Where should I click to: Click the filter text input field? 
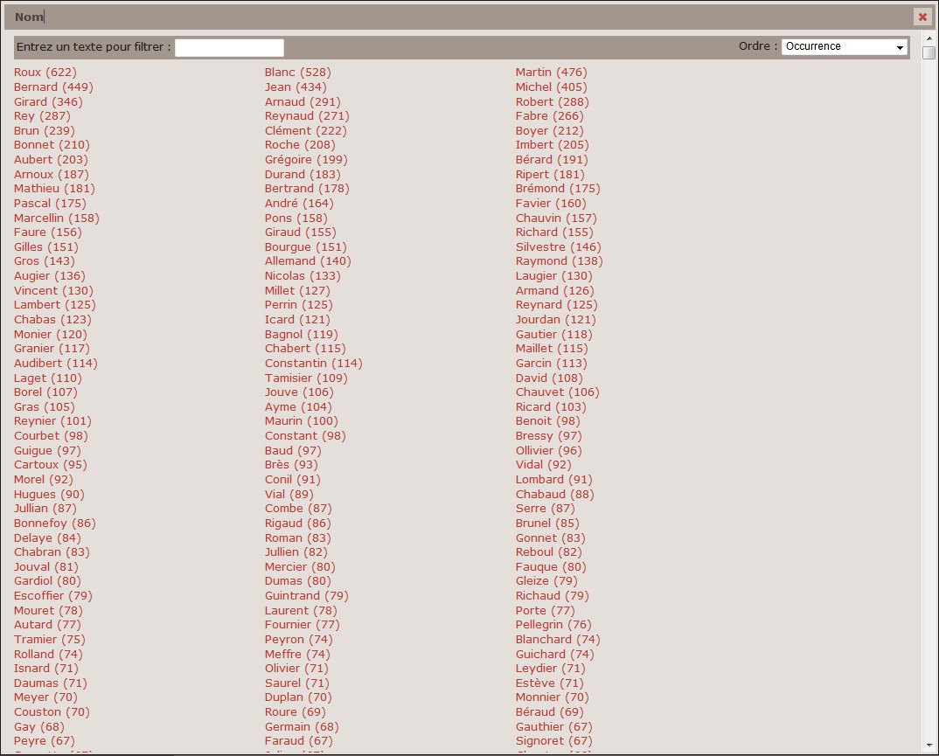click(x=229, y=47)
